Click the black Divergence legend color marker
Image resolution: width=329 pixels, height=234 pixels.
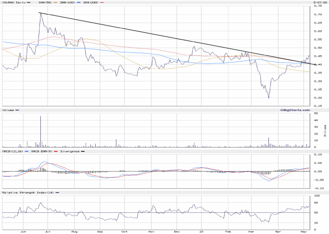click(x=83, y=151)
